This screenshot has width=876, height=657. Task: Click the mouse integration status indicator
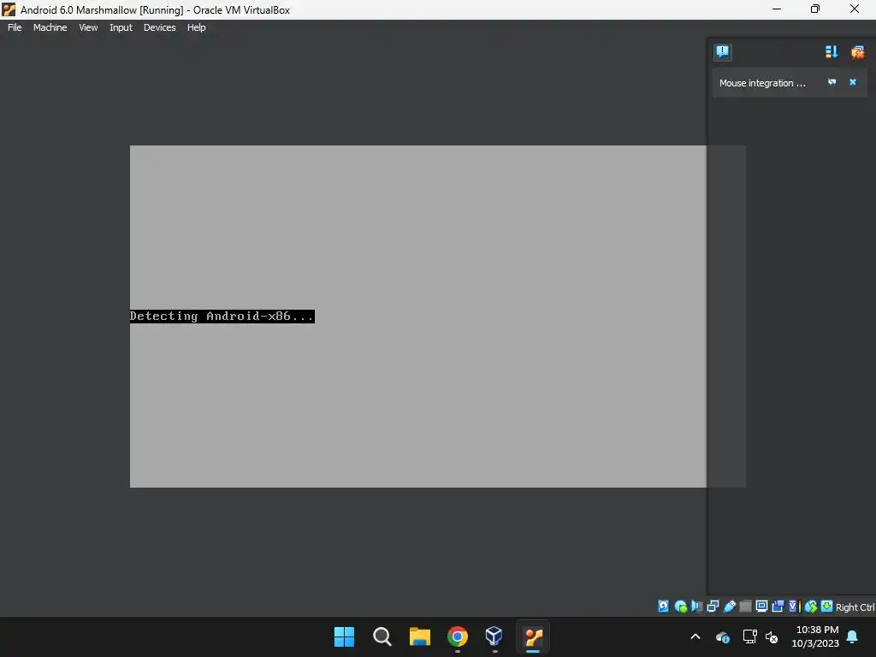[x=811, y=607]
